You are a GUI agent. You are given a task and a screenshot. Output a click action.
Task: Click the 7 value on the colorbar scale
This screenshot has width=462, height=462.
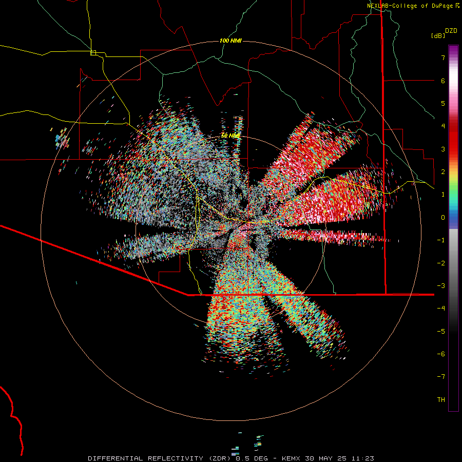(443, 57)
